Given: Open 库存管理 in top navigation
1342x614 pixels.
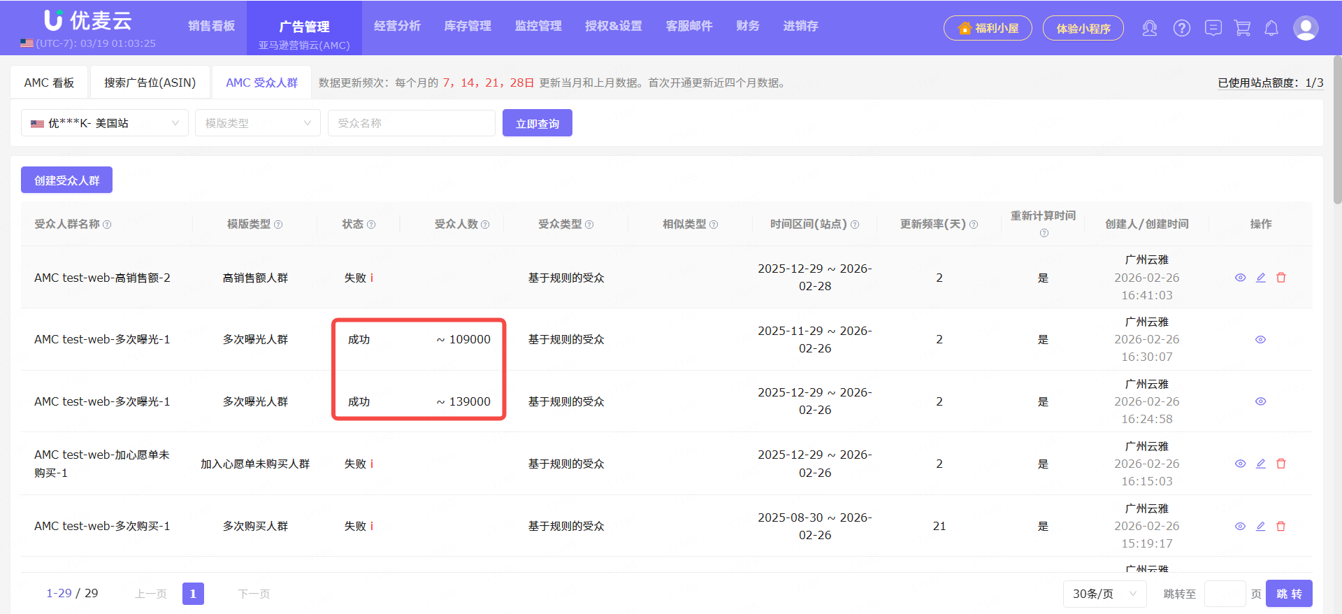Looking at the screenshot, I should point(468,26).
